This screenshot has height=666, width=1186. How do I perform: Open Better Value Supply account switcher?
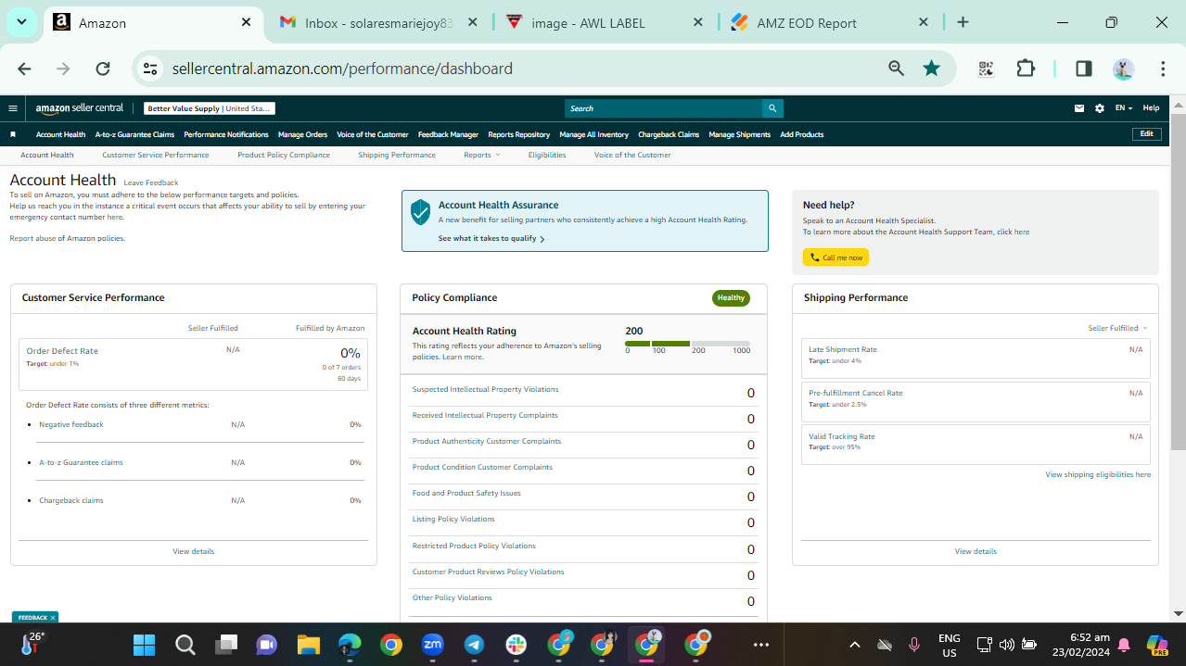(210, 108)
